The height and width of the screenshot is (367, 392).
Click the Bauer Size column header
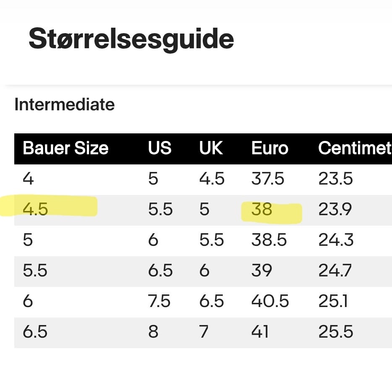click(x=65, y=148)
